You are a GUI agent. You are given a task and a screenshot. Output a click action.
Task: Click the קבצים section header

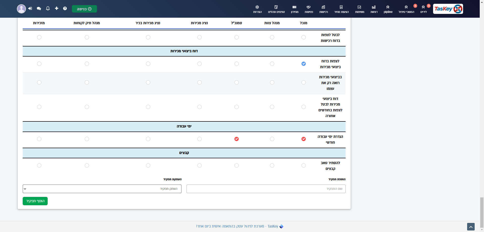184,153
